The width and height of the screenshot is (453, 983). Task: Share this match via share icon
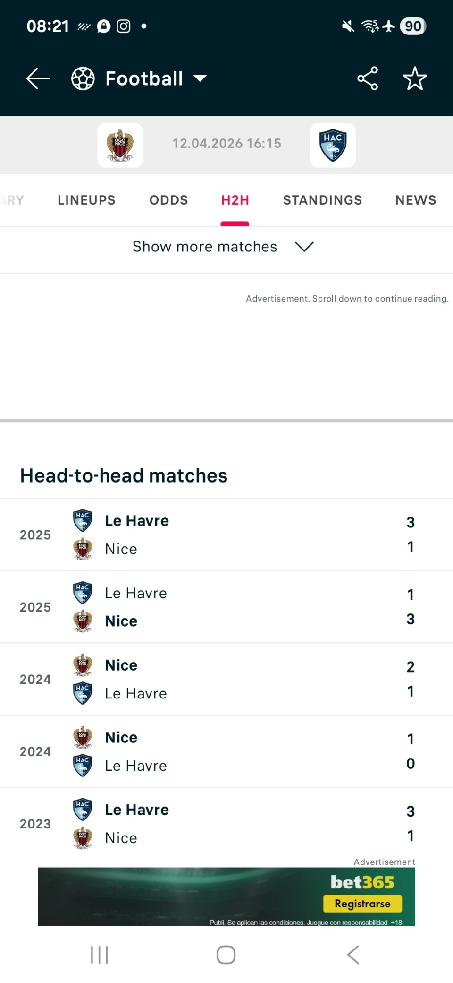[368, 78]
